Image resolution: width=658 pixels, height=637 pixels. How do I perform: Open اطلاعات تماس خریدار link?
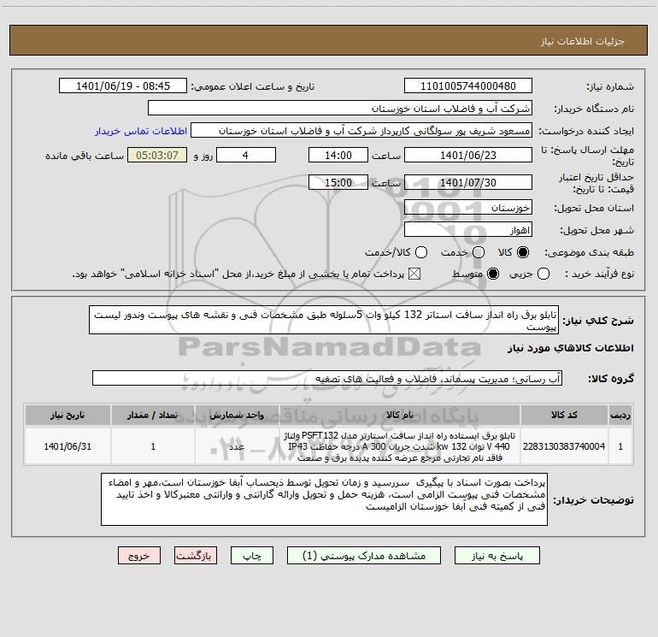(141, 131)
